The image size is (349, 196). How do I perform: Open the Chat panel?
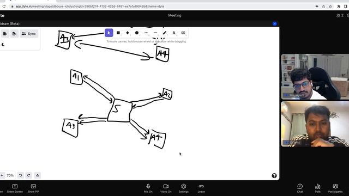click(x=300, y=188)
